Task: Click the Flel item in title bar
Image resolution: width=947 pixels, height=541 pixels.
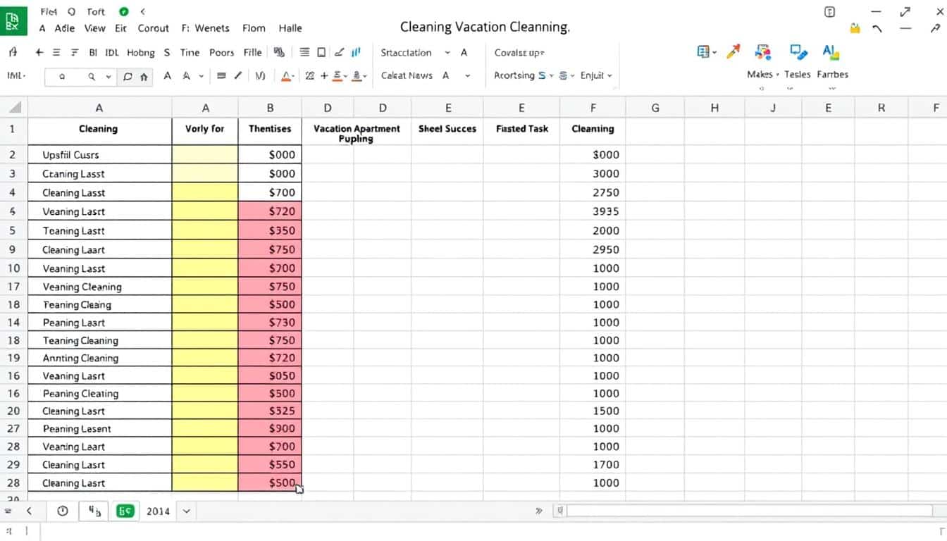Action: [x=49, y=11]
